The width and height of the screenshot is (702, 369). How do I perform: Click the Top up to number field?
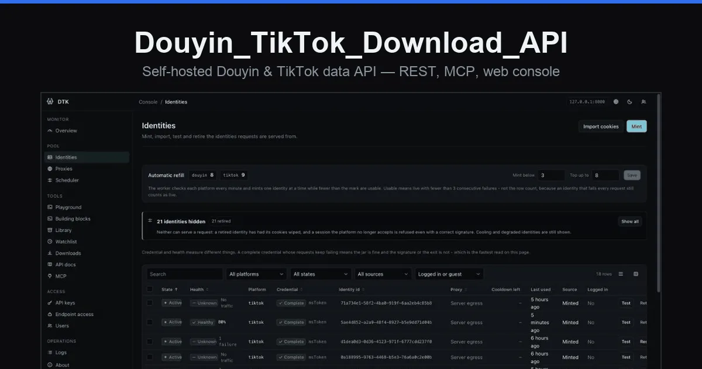605,175
